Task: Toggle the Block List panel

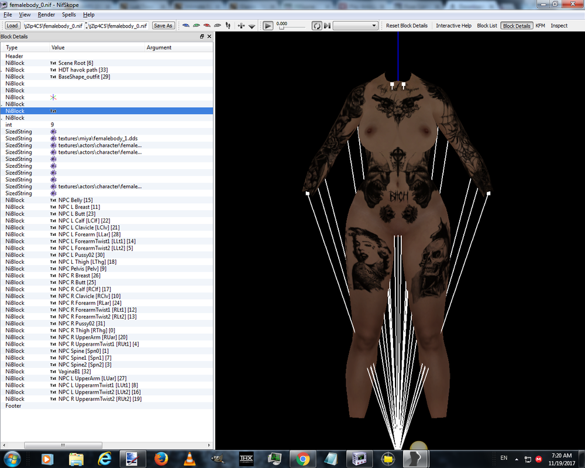Action: [487, 26]
